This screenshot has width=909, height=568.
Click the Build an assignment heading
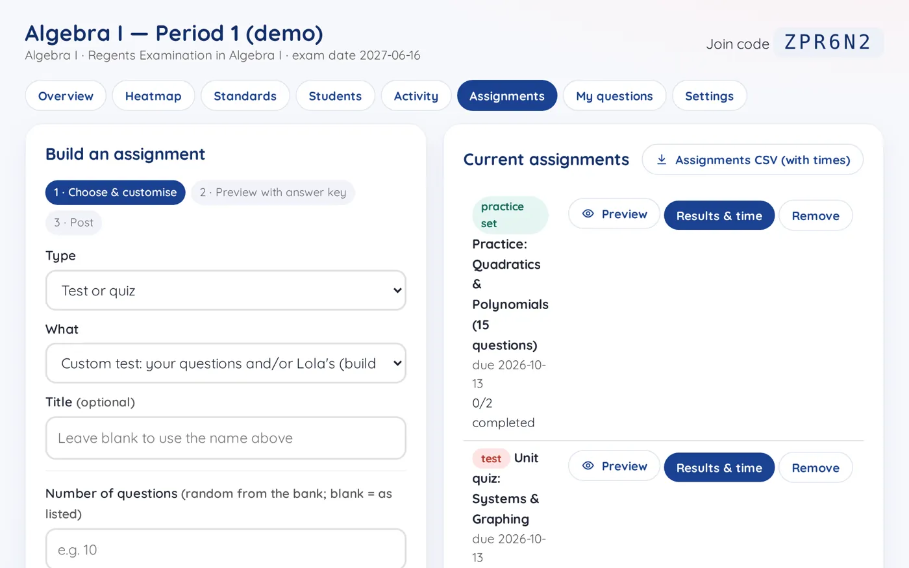(125, 154)
